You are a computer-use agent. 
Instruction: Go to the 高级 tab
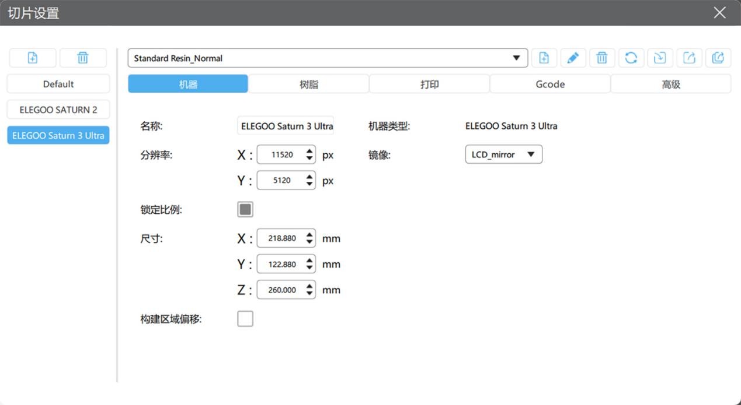pyautogui.click(x=670, y=84)
